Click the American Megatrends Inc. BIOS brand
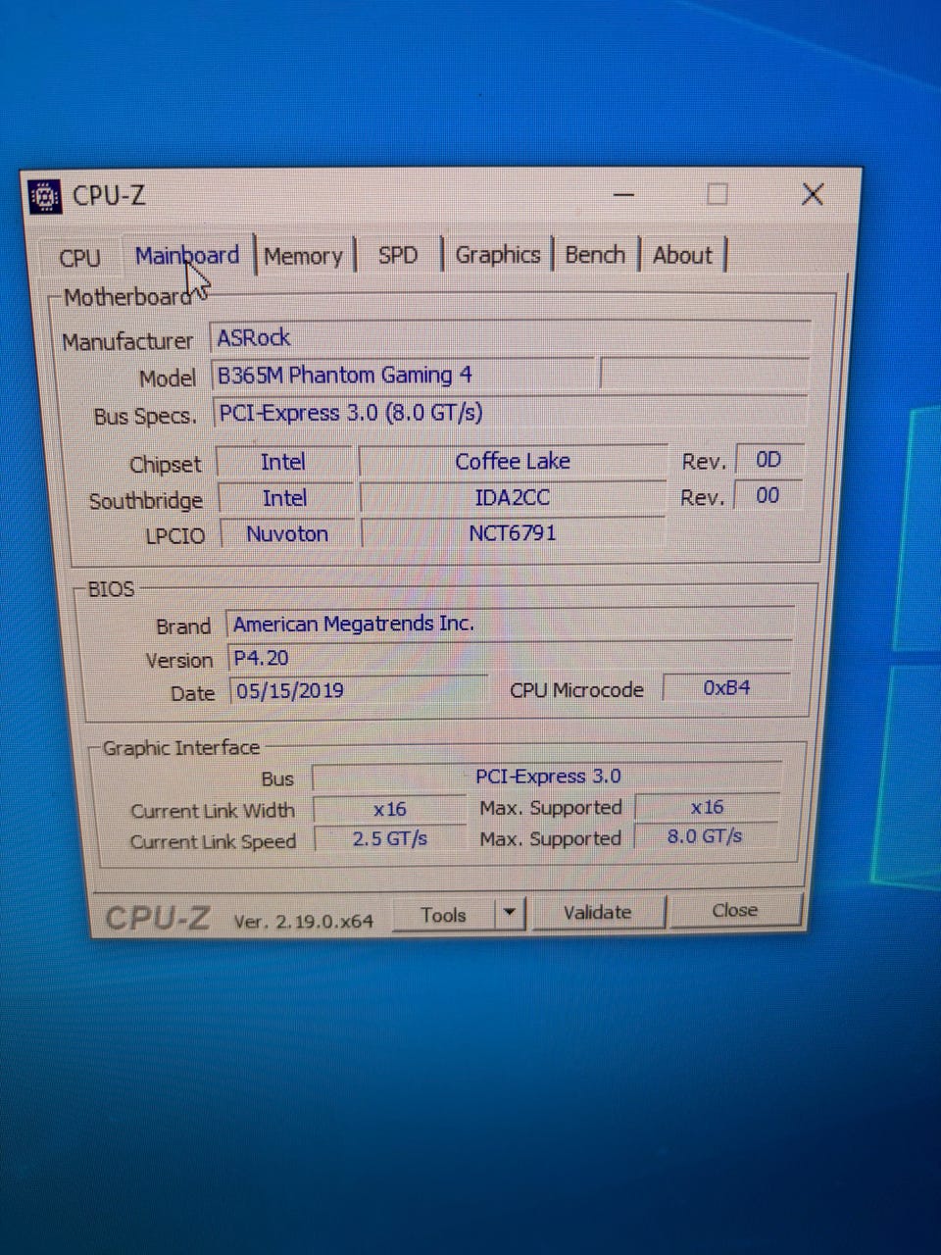The width and height of the screenshot is (941, 1255). pyautogui.click(x=510, y=624)
